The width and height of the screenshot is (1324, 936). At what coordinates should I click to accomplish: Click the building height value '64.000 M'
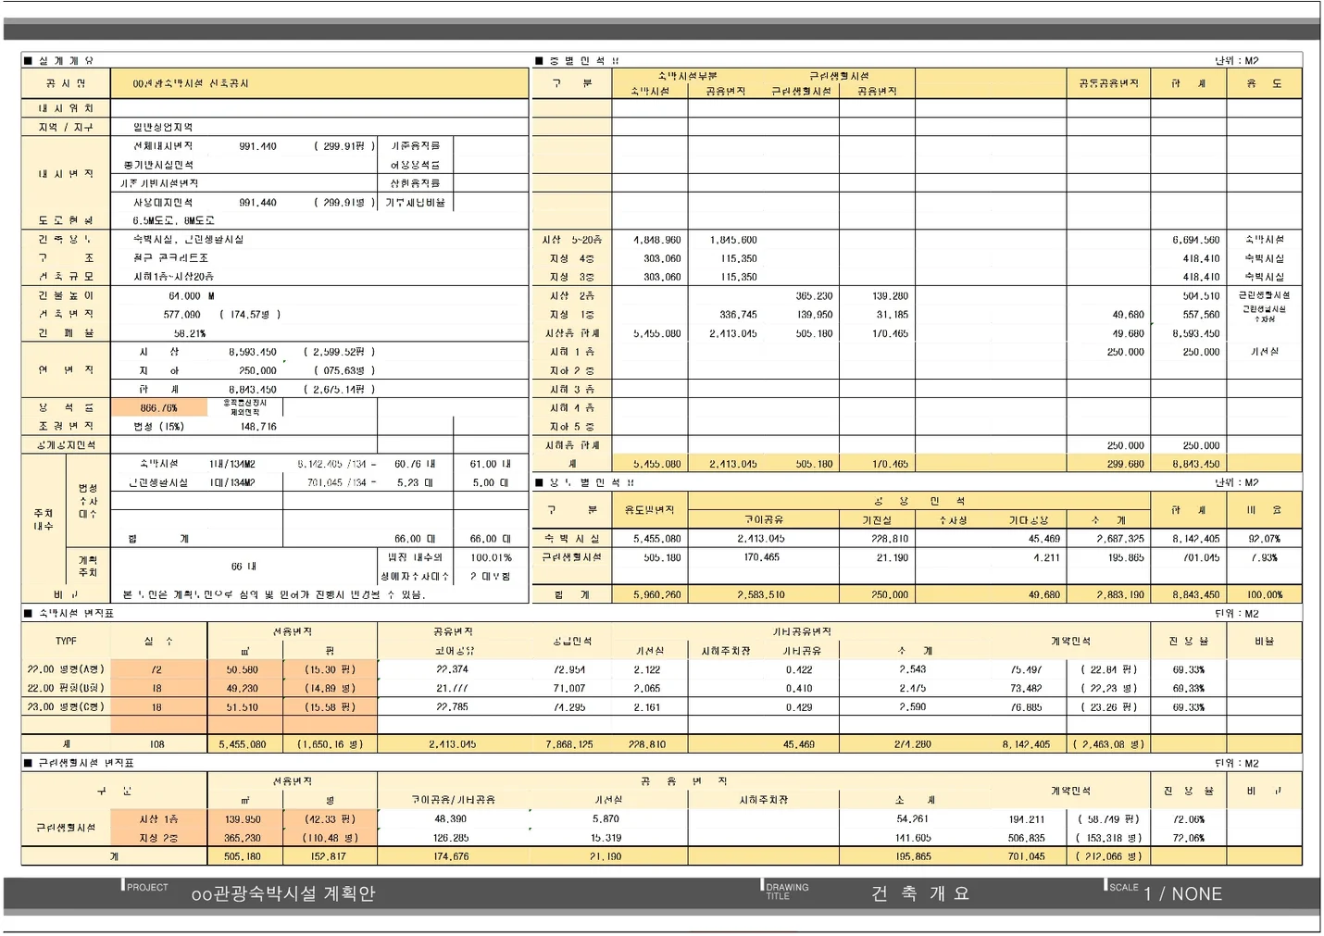(x=191, y=296)
